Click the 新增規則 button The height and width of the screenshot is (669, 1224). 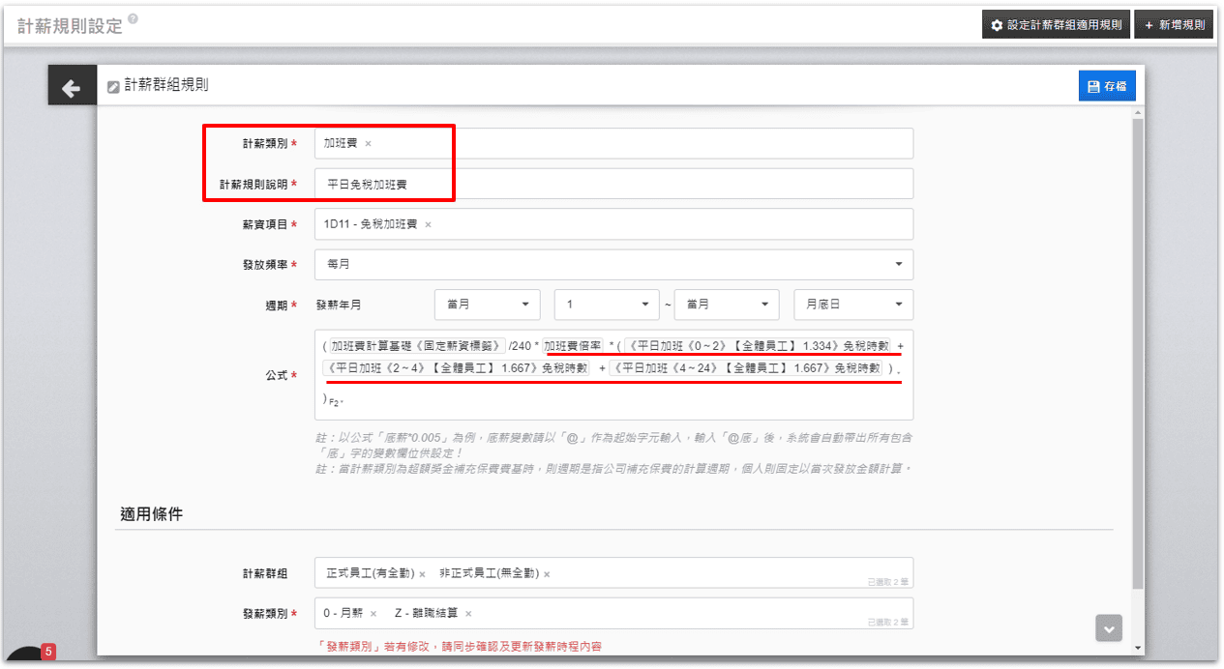pos(1173,25)
